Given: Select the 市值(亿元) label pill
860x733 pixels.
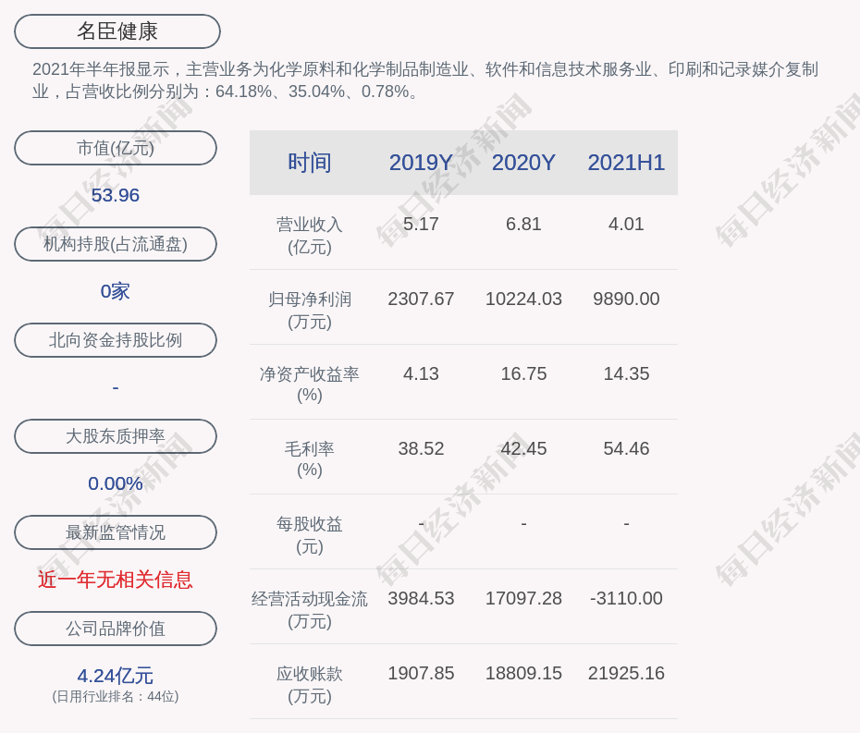Looking at the screenshot, I should (x=116, y=148).
